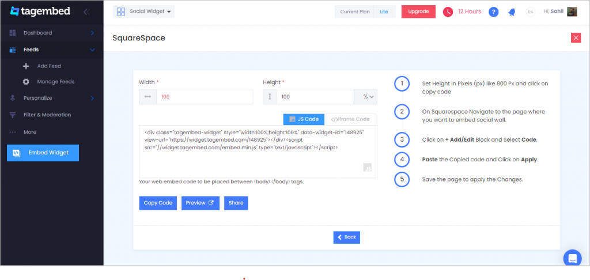Open Manage Feeds in sidebar
The image size is (590, 280).
click(x=56, y=82)
